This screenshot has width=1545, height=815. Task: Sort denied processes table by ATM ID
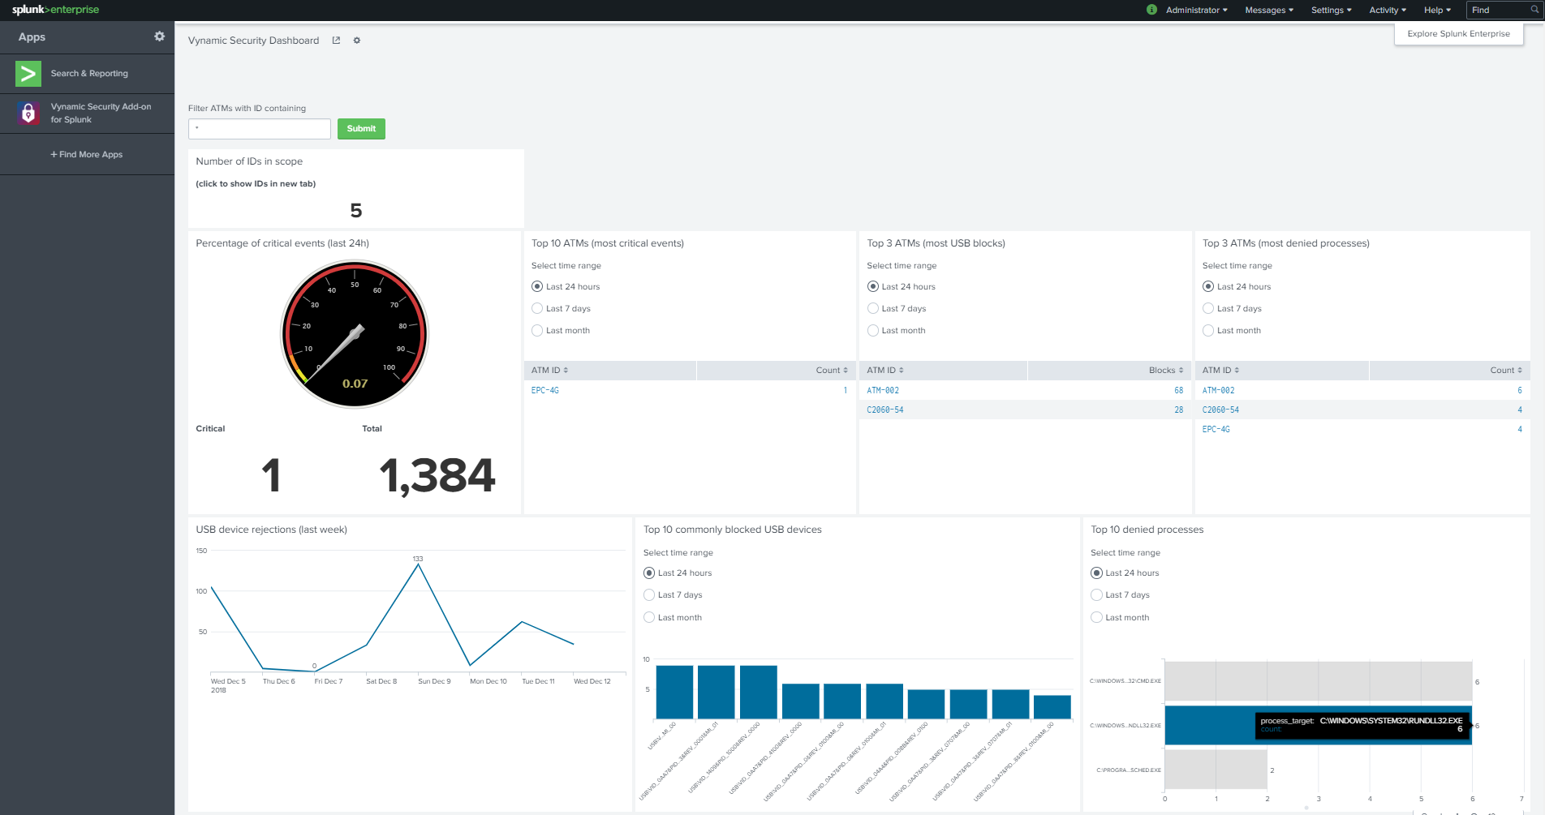[1220, 370]
